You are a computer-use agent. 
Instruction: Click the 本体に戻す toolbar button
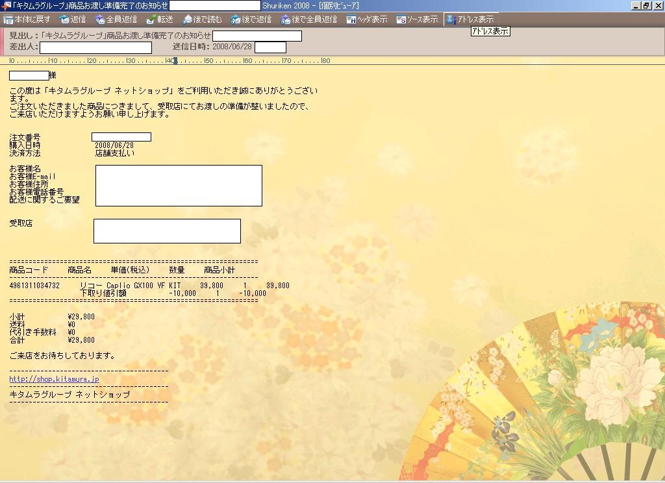coord(27,19)
